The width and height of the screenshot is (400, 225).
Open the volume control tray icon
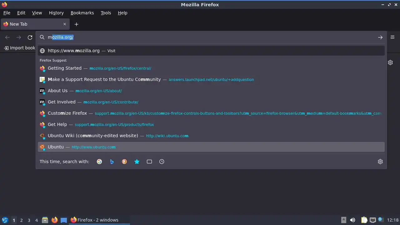tap(352, 220)
